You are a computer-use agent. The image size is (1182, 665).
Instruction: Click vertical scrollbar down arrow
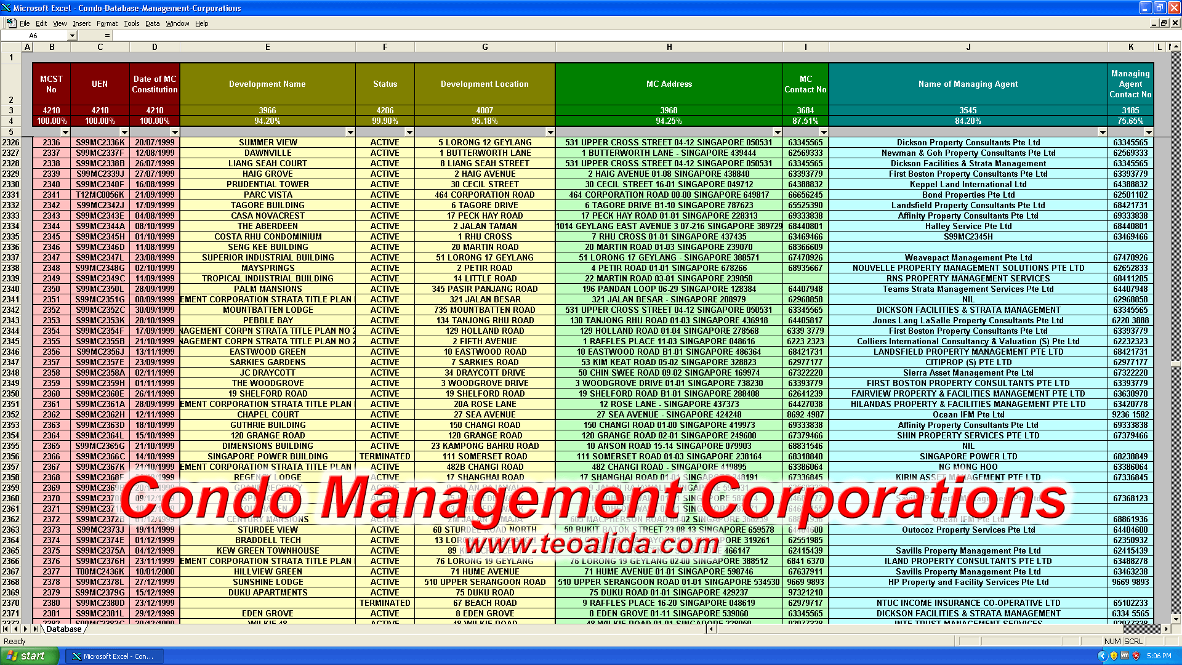[1176, 619]
